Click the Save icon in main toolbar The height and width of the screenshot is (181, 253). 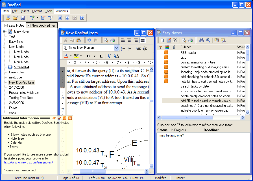click(x=23, y=18)
